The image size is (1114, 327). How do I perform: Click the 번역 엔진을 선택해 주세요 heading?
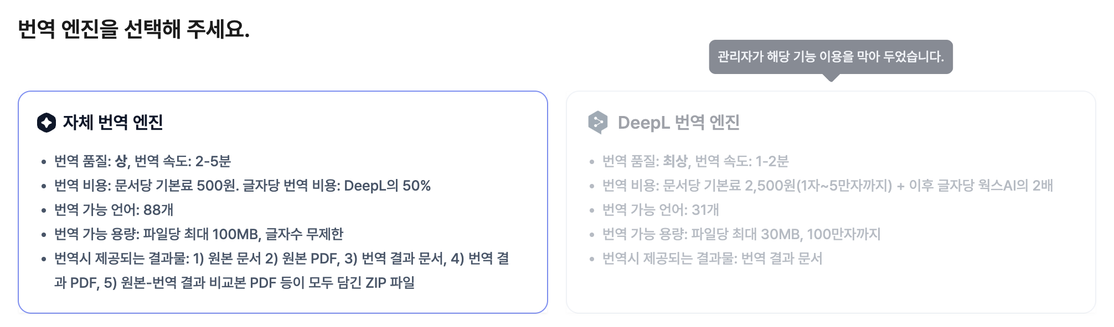click(134, 29)
